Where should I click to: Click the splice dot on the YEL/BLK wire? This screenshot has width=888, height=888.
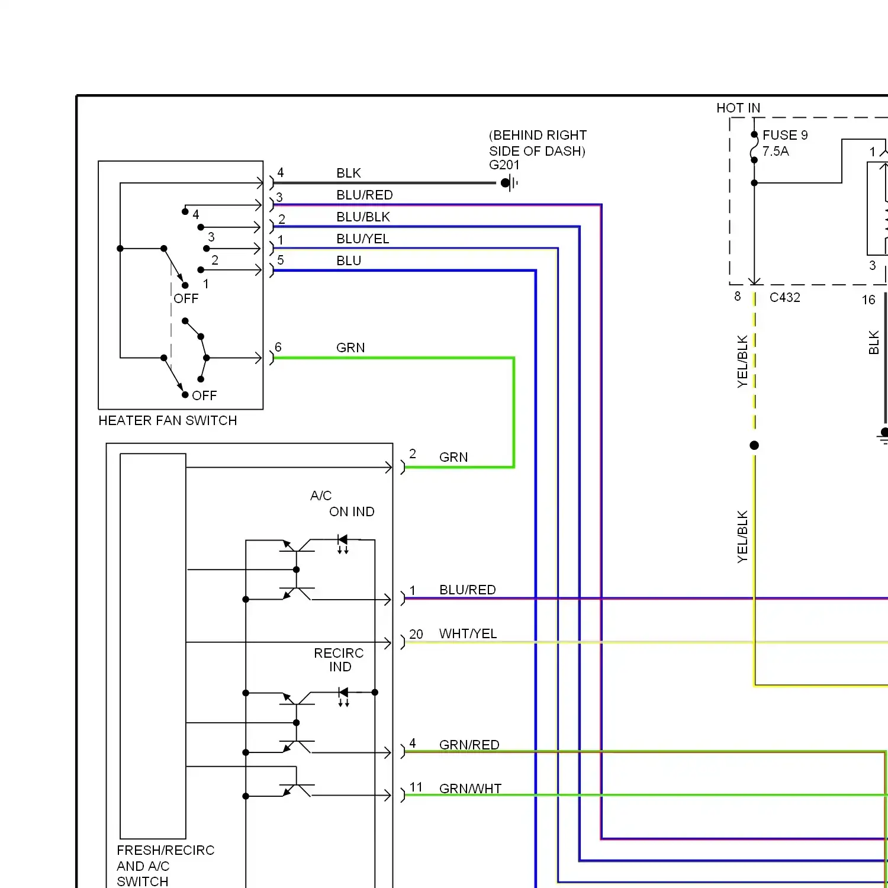pyautogui.click(x=754, y=445)
